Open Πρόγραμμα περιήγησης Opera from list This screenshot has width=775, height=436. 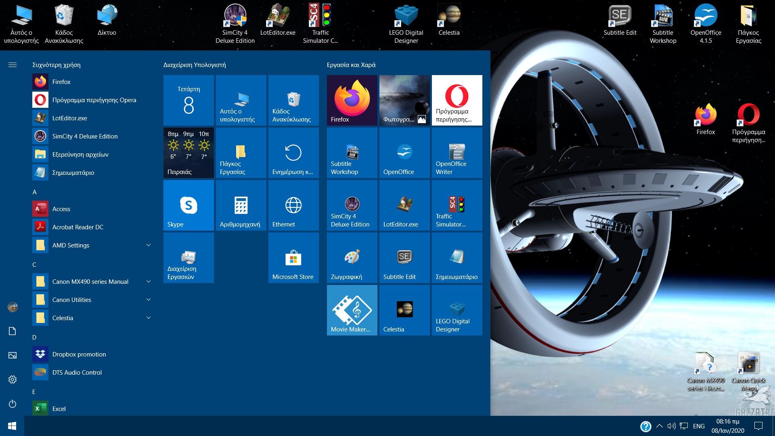click(93, 100)
